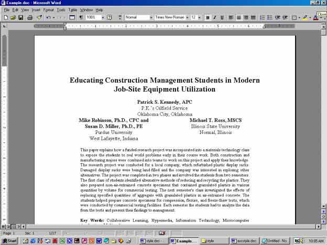Open the Office Assistant help icon
The height and width of the screenshot is (245, 327).
click(110, 17)
